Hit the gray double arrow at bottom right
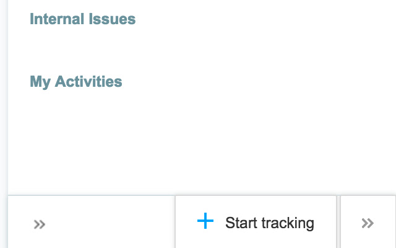Image resolution: width=396 pixels, height=248 pixels. [368, 223]
